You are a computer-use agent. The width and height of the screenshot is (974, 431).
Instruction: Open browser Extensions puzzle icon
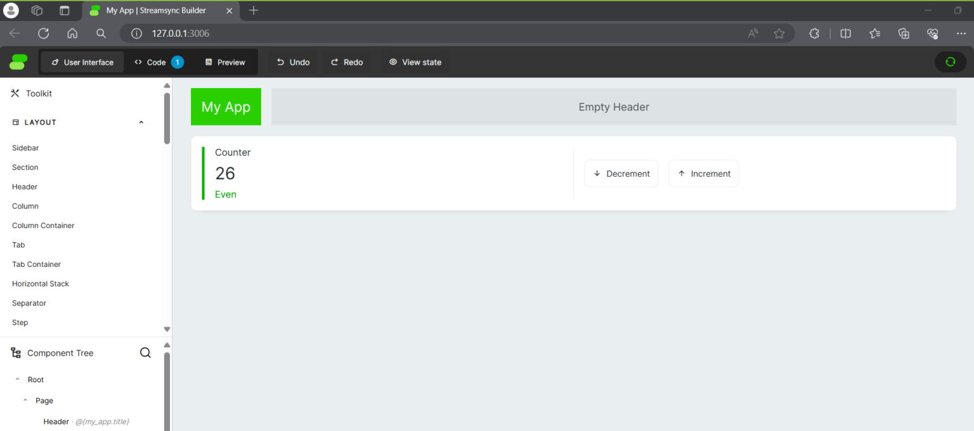tap(814, 34)
